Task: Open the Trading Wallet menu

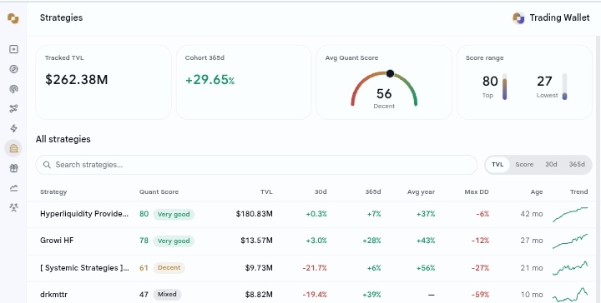Action: tap(551, 18)
